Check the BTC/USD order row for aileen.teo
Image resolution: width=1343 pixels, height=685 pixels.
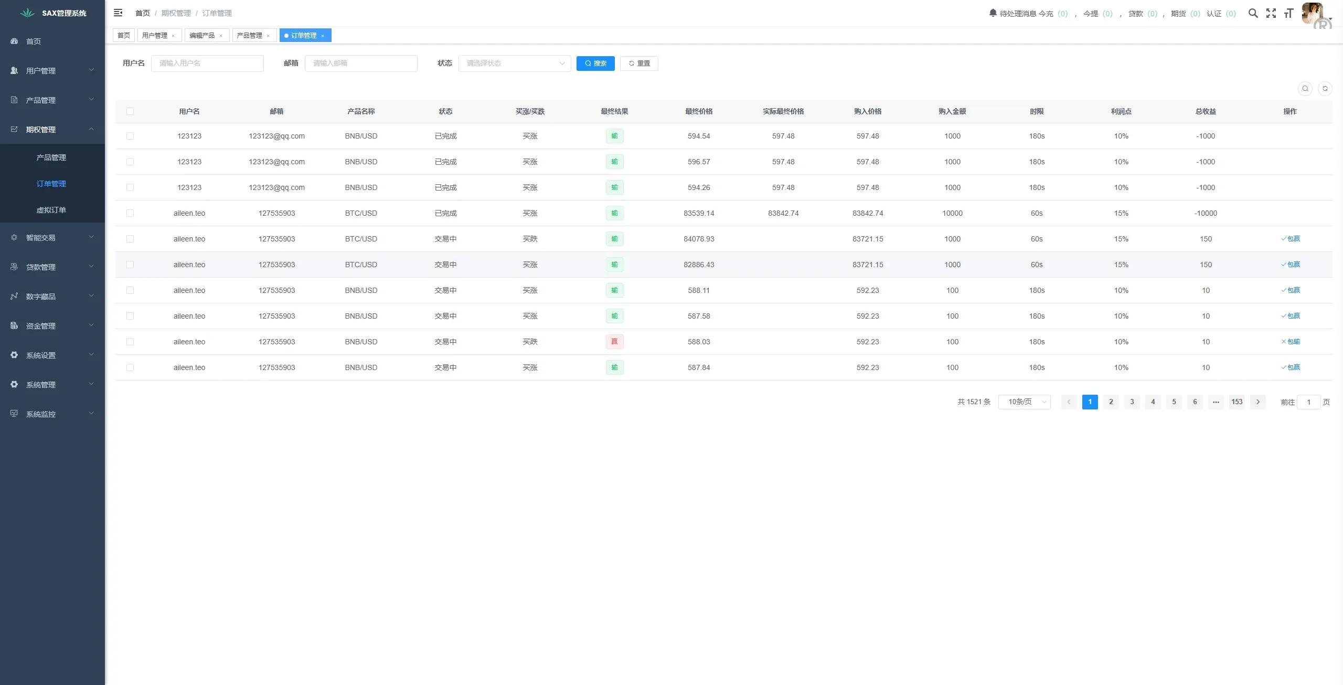pos(130,213)
